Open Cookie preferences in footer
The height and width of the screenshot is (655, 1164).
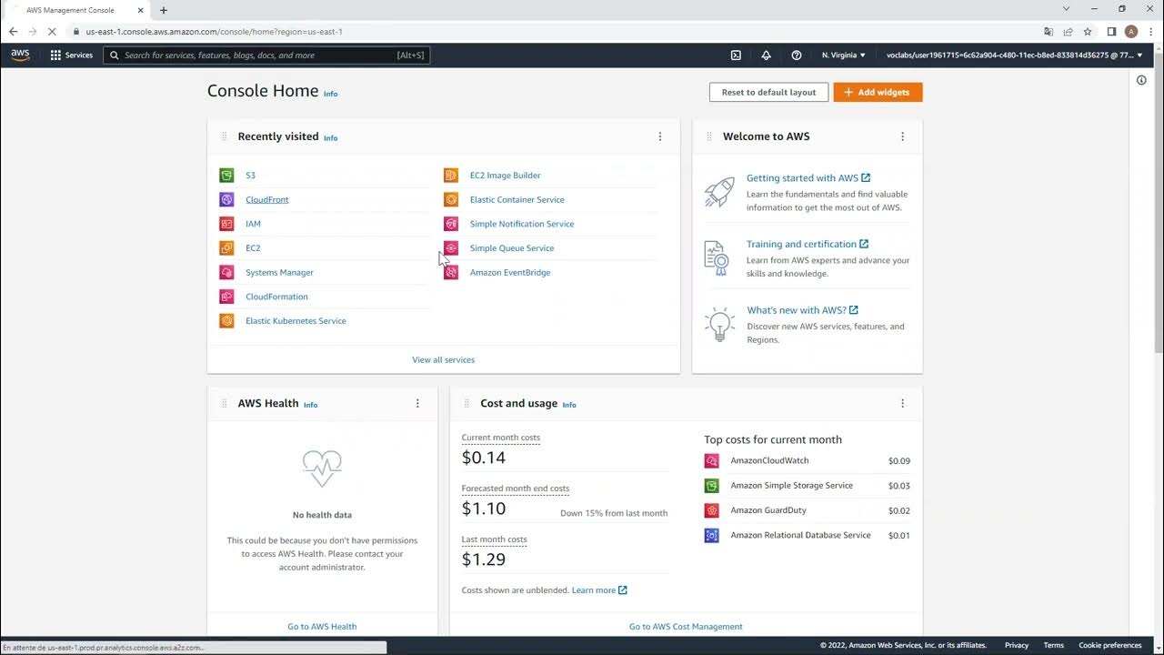(x=1110, y=645)
